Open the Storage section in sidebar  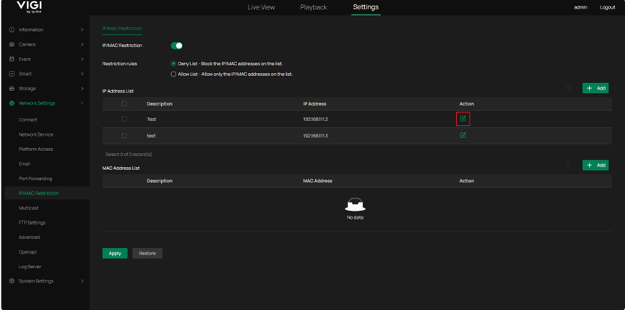click(x=27, y=88)
